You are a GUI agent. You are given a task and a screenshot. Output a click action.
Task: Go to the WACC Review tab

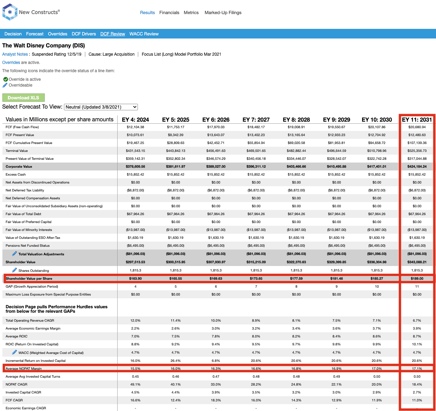144,34
